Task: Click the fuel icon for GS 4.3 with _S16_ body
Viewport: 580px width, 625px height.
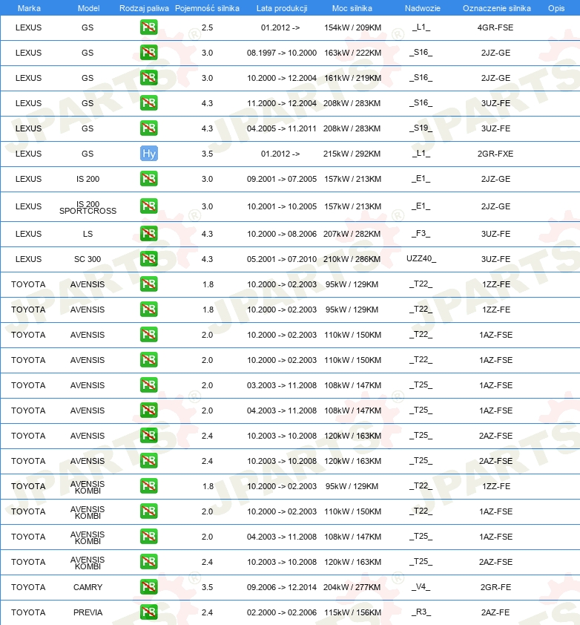Action: point(148,103)
